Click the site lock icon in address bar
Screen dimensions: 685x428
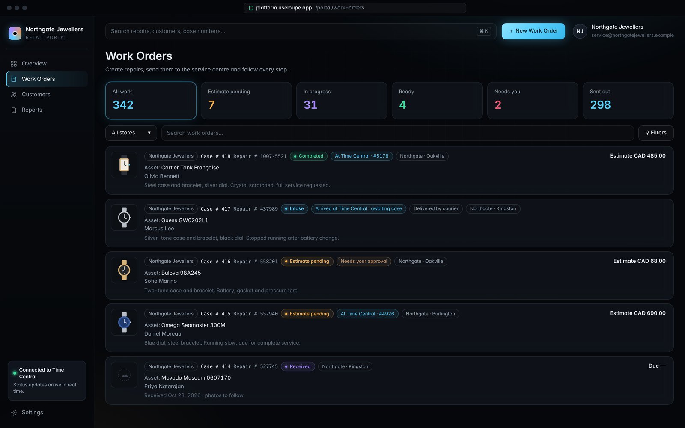pyautogui.click(x=251, y=8)
